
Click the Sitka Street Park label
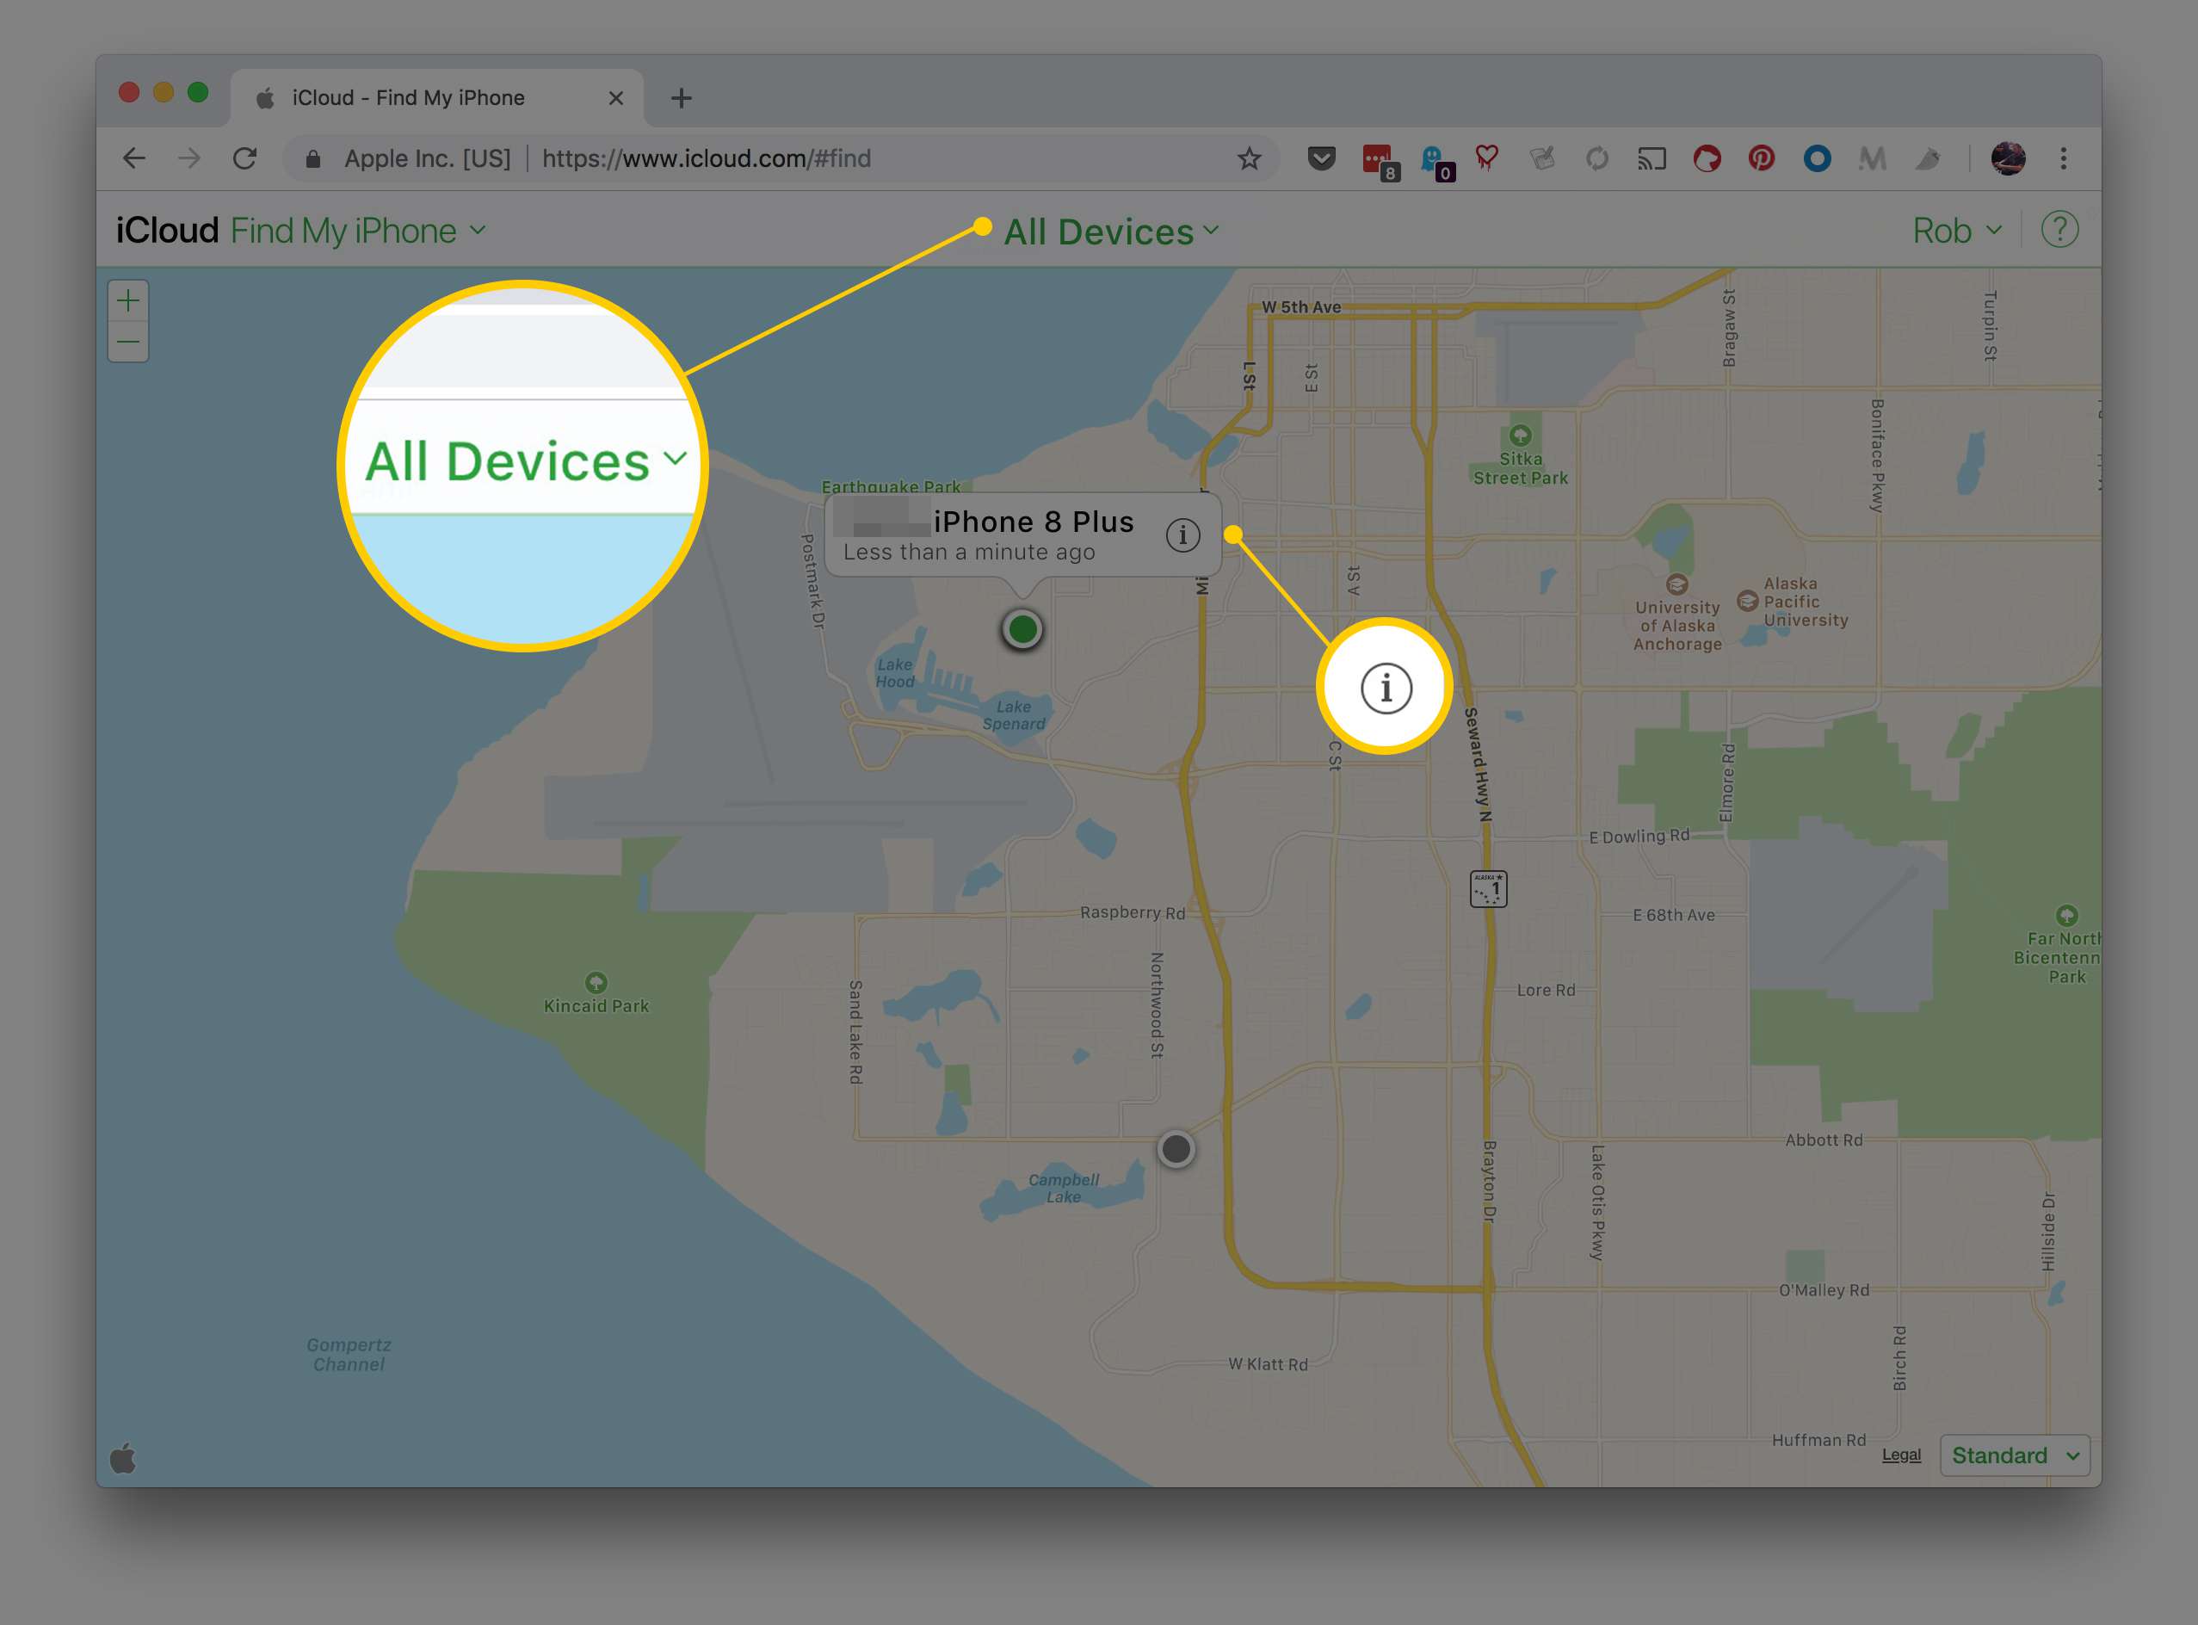click(1521, 468)
